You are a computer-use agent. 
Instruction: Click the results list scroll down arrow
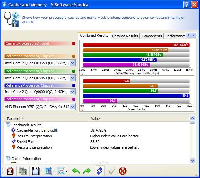[x=192, y=160]
